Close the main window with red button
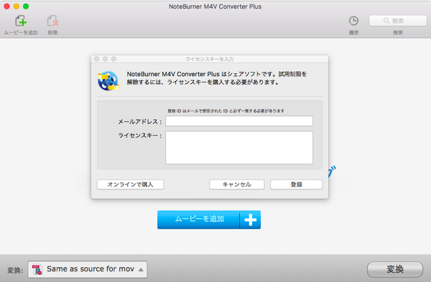The height and width of the screenshot is (282, 431). 7,6
